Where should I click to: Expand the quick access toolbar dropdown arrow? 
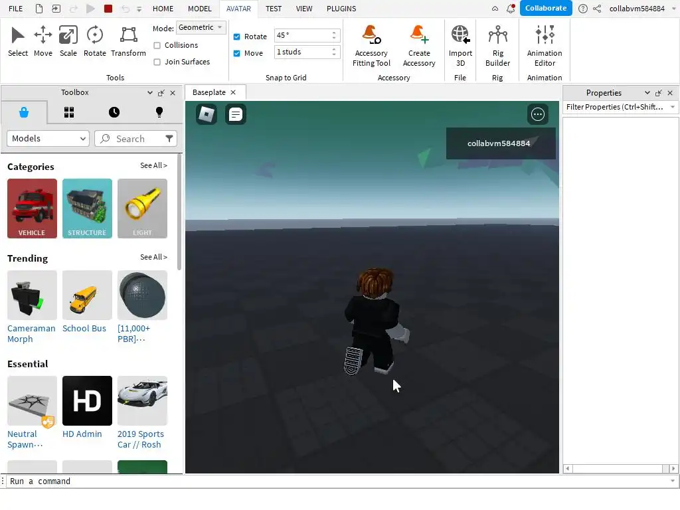pyautogui.click(x=139, y=9)
